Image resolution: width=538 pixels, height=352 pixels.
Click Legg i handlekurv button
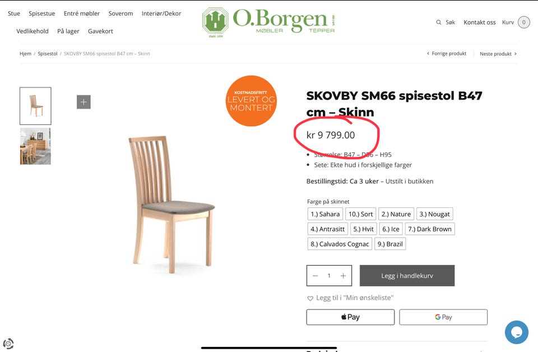point(407,276)
